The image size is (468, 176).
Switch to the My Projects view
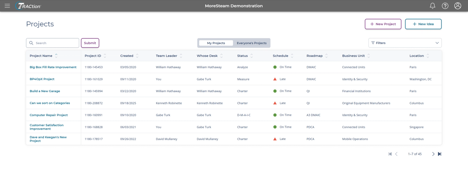tap(216, 43)
